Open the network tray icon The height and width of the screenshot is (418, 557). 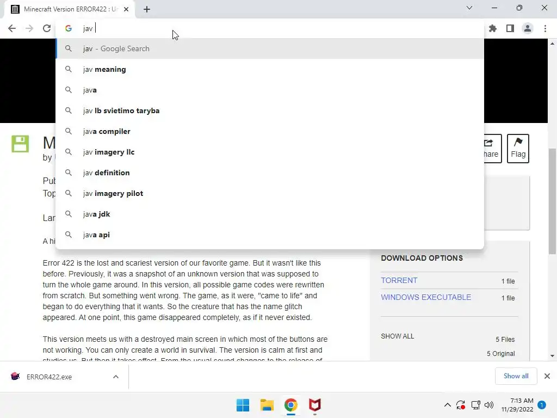(475, 405)
